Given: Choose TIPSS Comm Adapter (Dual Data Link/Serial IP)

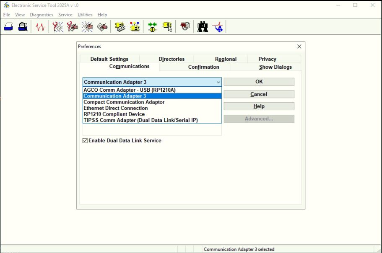Looking at the screenshot, I should point(152,120).
